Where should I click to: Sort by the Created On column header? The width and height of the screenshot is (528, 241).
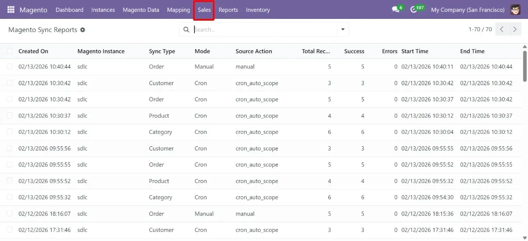coord(33,51)
